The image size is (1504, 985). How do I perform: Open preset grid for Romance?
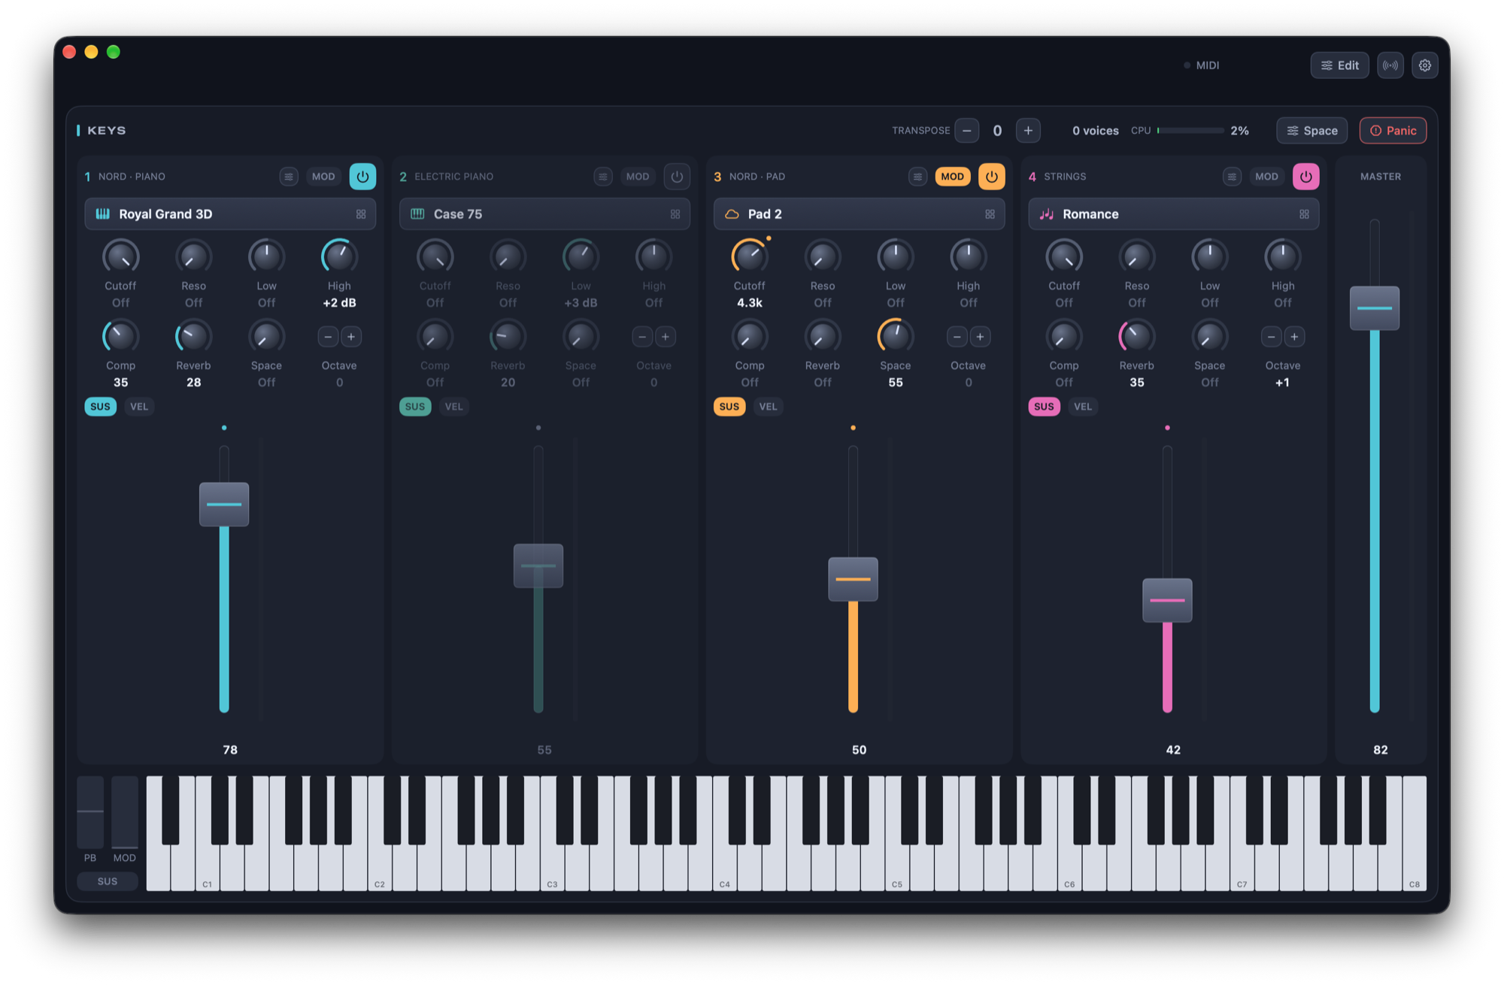tap(1304, 214)
